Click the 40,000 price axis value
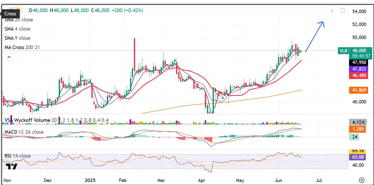374x185 pixels. pyautogui.click(x=359, y=102)
